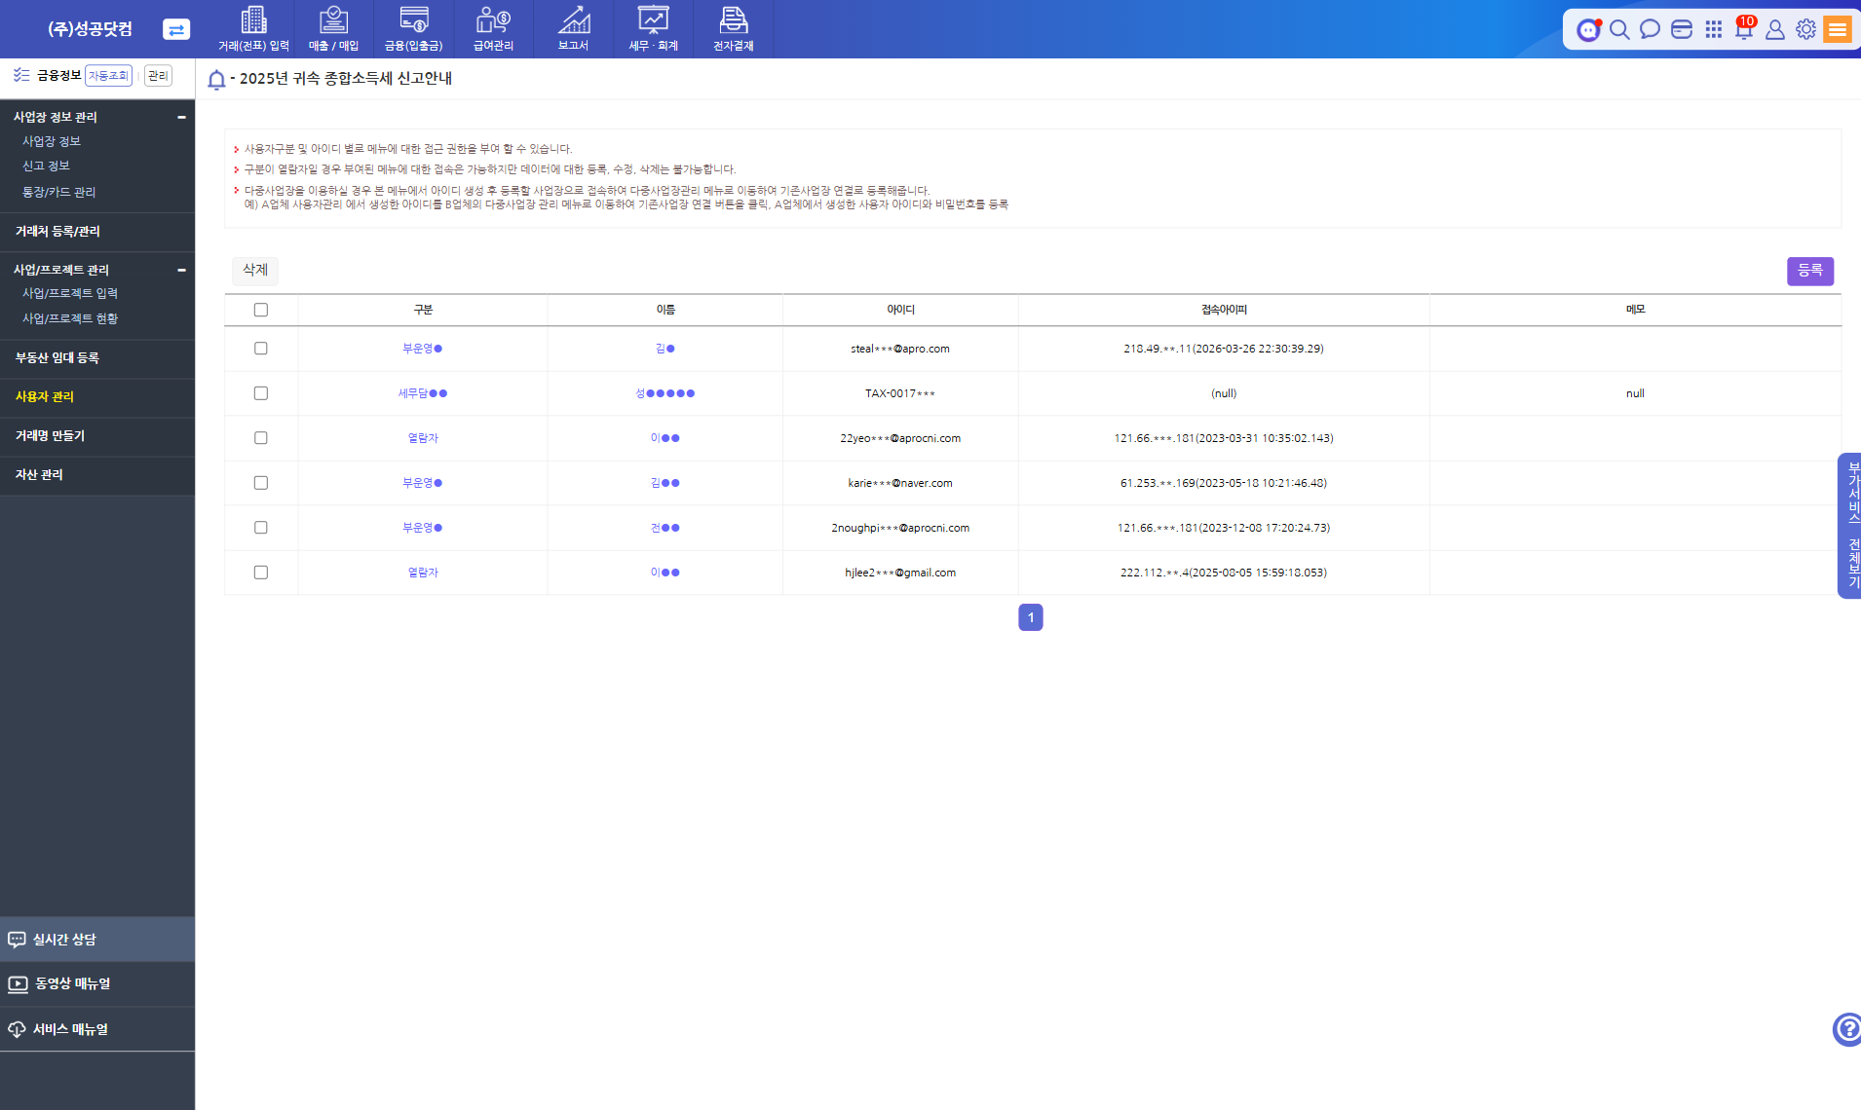1861x1110 pixels.
Task: Open the settings gear icon
Action: [x=1805, y=29]
